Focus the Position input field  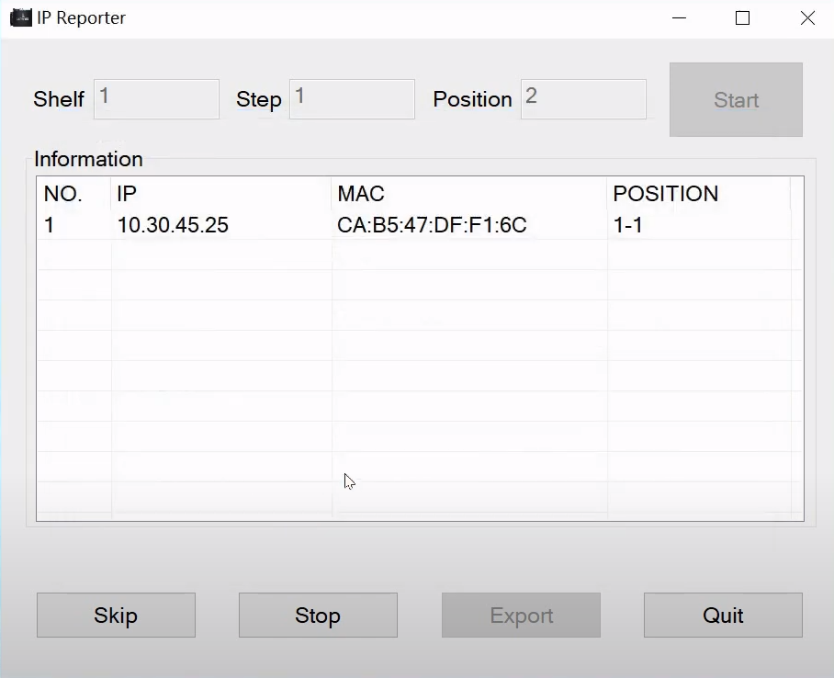tap(583, 99)
